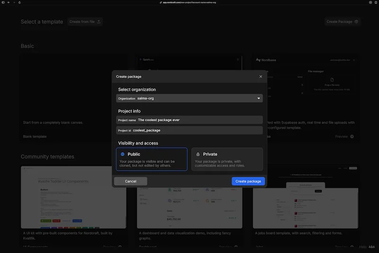Click the Project name input field
The width and height of the screenshot is (379, 253).
(x=189, y=120)
